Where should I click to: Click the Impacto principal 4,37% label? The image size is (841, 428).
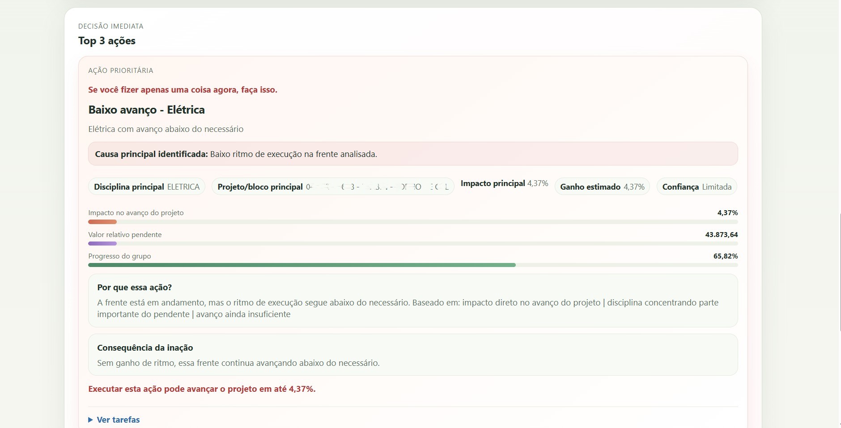(504, 183)
